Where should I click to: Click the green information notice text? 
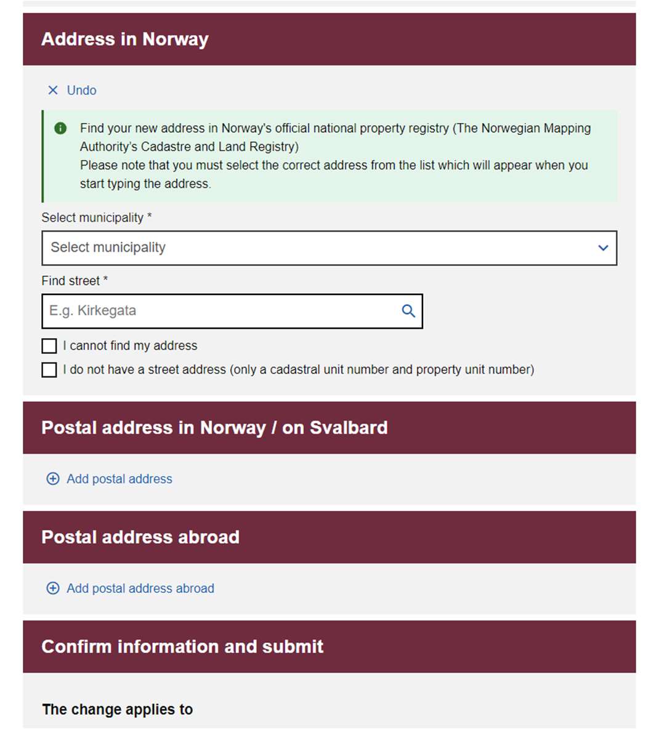coord(335,156)
